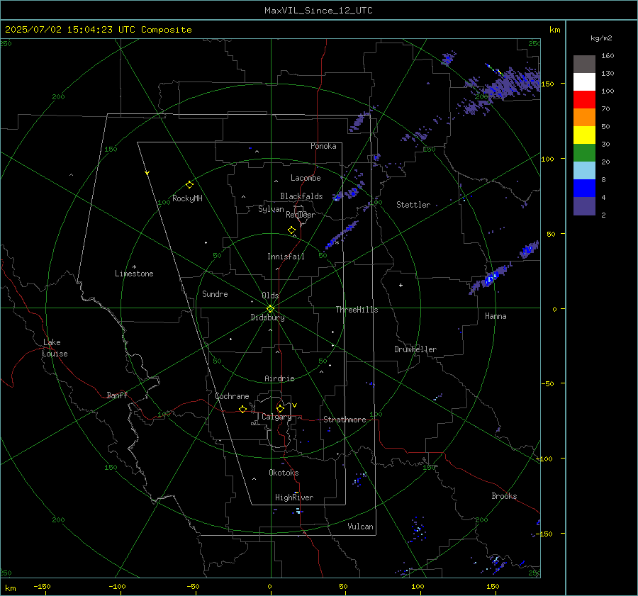The width and height of the screenshot is (638, 596).
Task: Click the yellow V marker east of Calgary
Action: pos(294,405)
